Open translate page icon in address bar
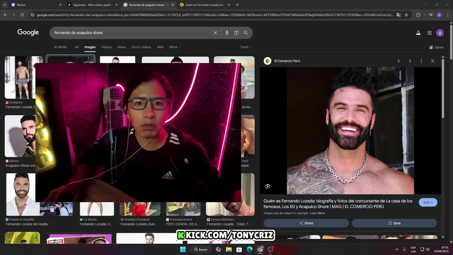 point(398,15)
